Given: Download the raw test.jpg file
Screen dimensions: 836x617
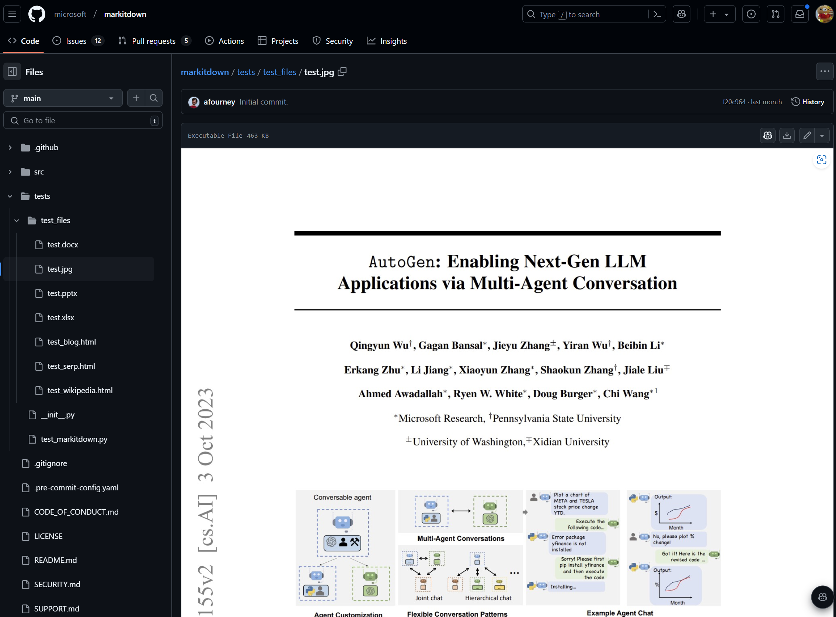Looking at the screenshot, I should point(787,135).
